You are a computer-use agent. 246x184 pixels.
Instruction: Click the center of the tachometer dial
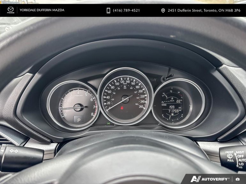(x=77, y=107)
